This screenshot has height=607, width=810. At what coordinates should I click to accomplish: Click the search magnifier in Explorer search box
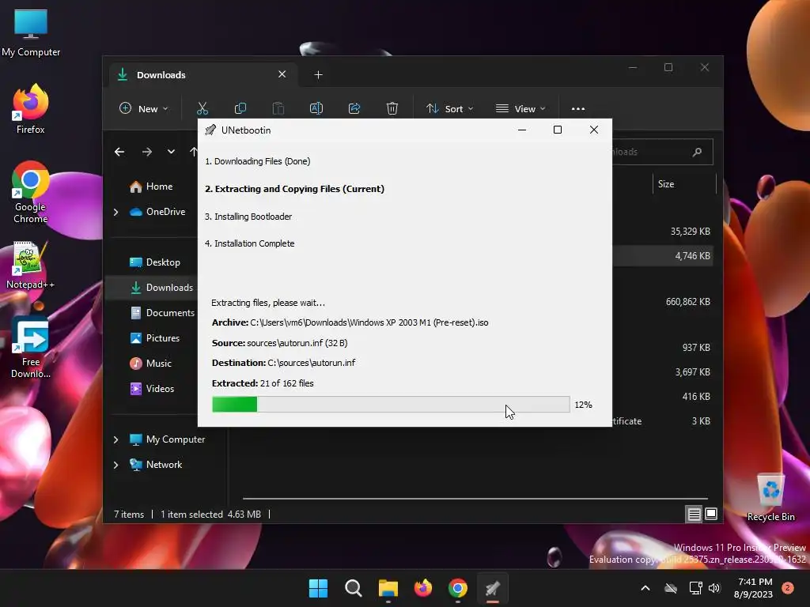[697, 152]
